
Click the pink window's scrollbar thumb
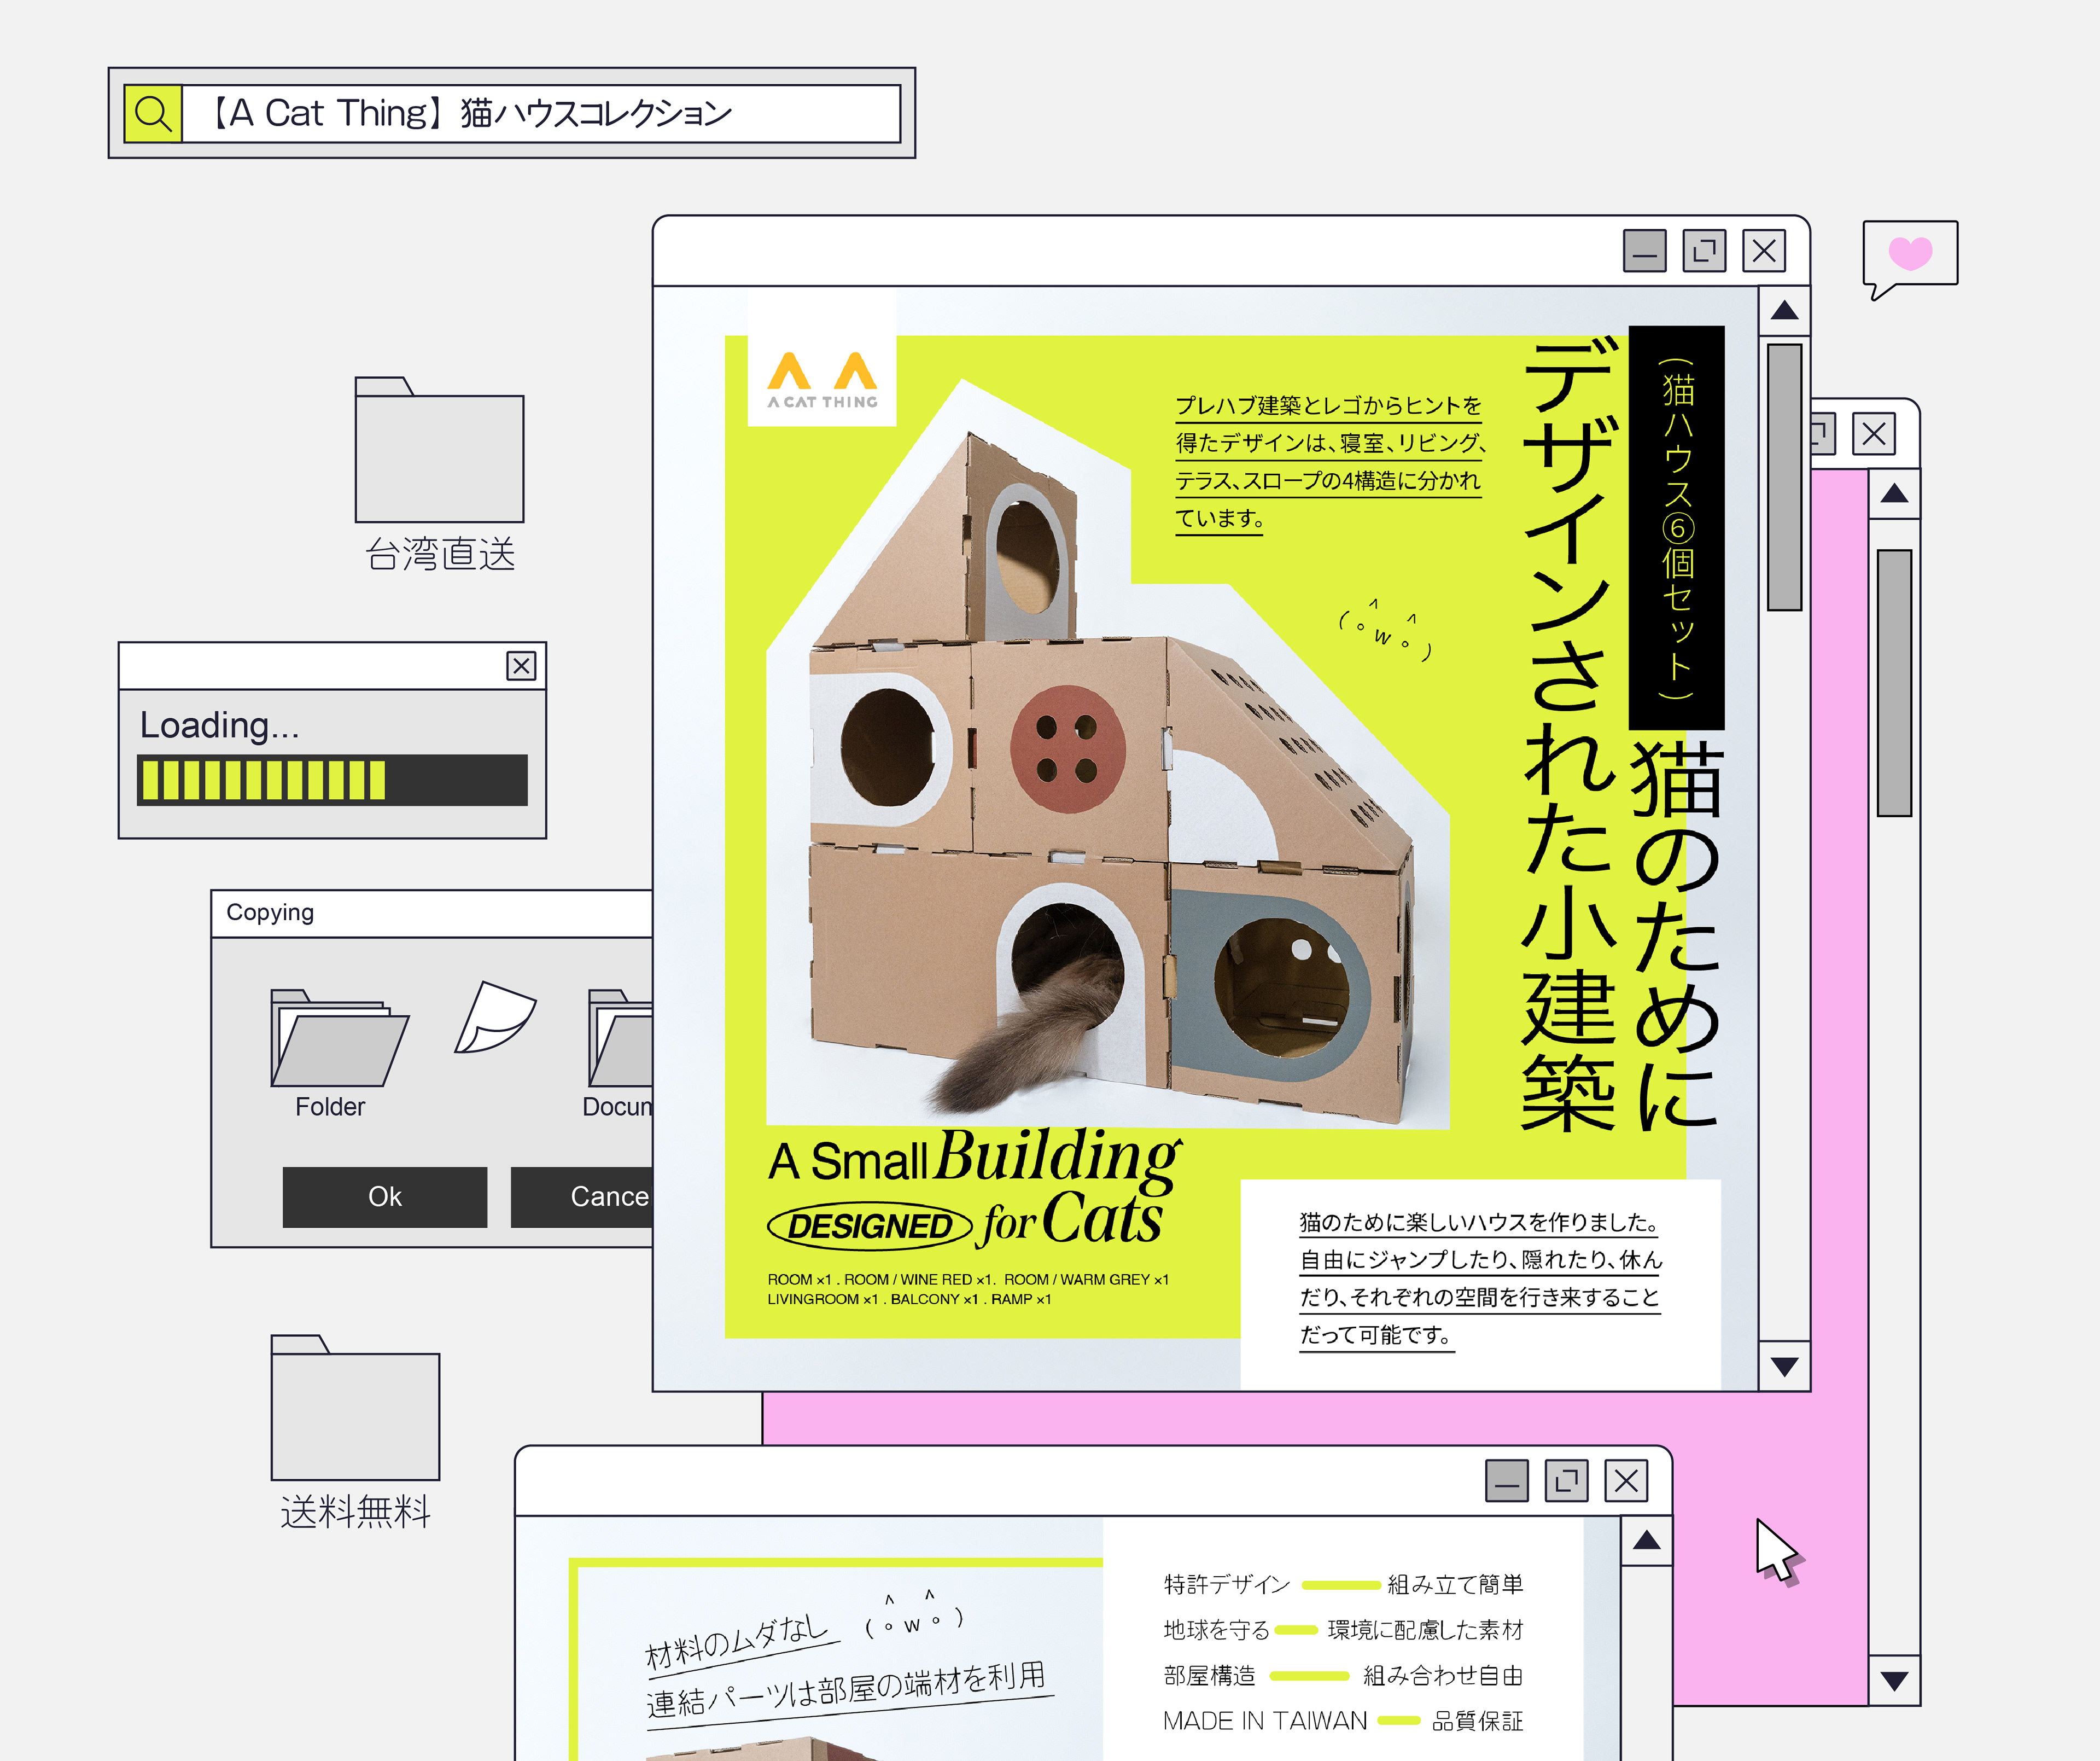tap(1894, 682)
